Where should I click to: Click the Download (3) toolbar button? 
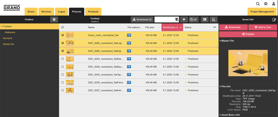click(x=142, y=19)
